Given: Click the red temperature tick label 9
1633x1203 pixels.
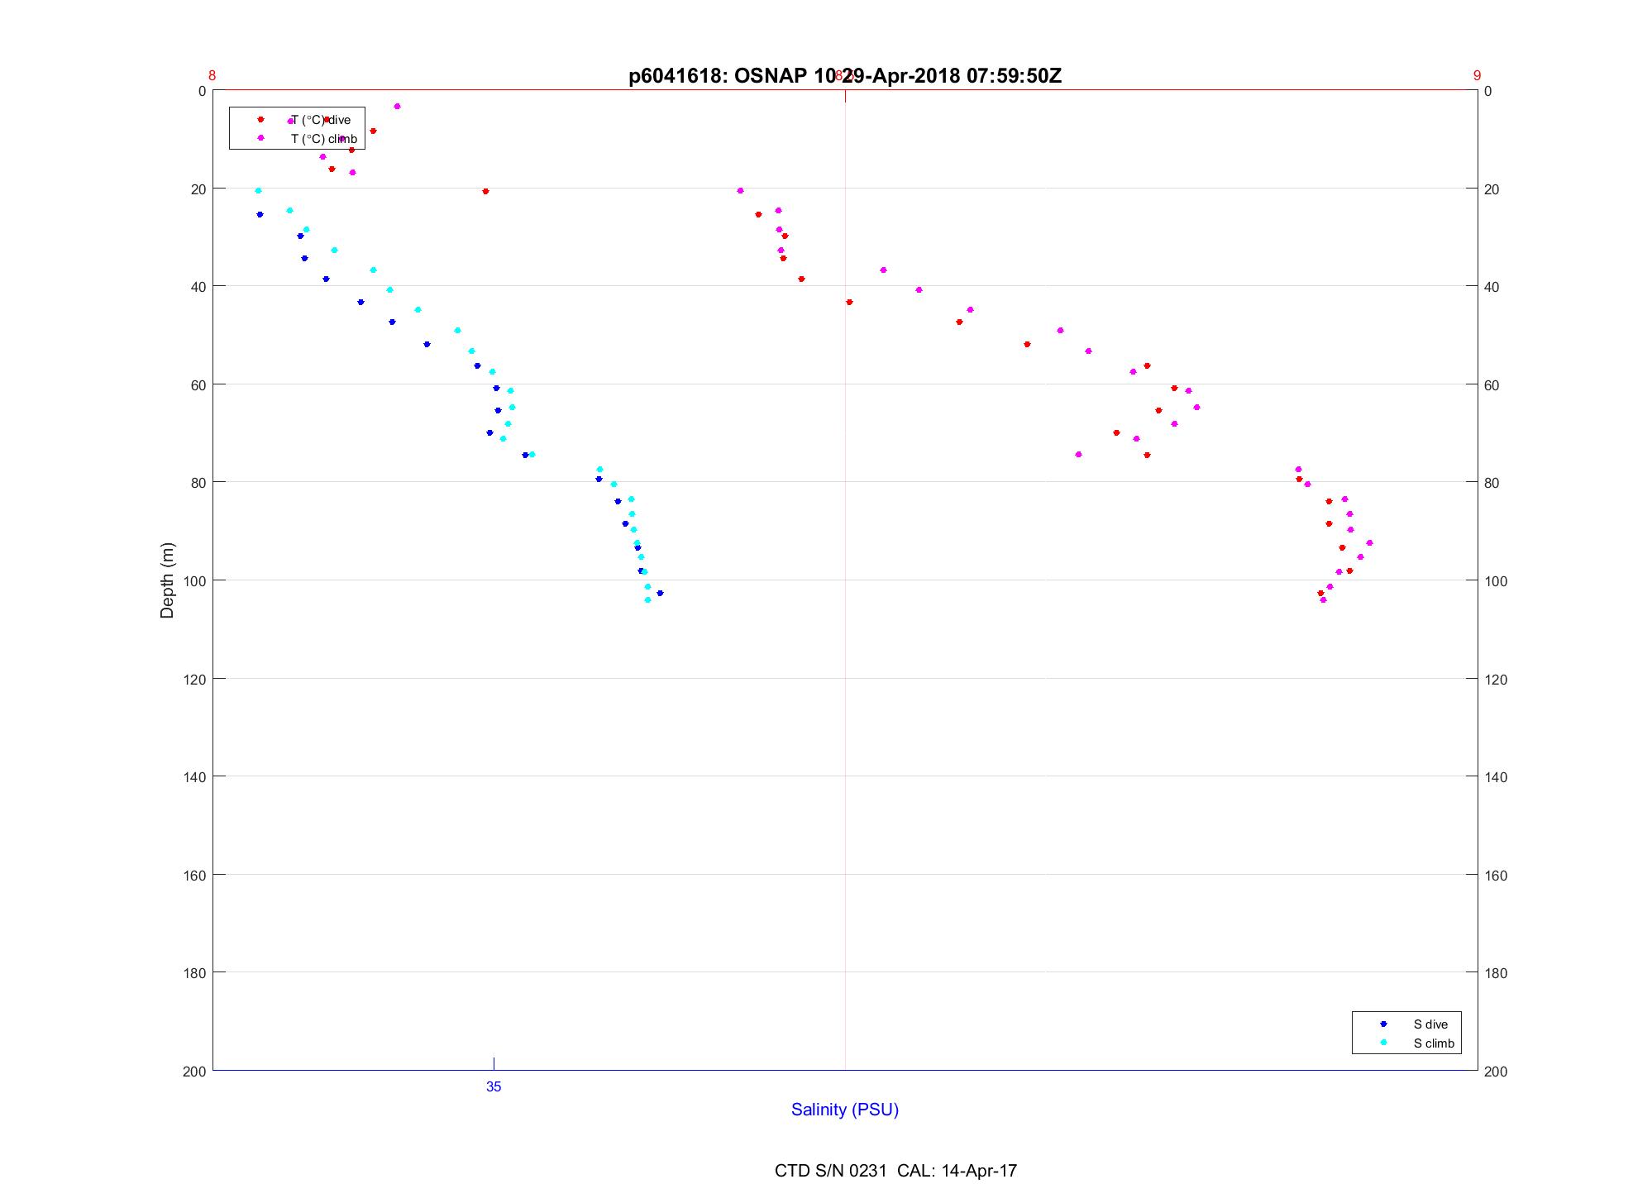Looking at the screenshot, I should [1477, 76].
